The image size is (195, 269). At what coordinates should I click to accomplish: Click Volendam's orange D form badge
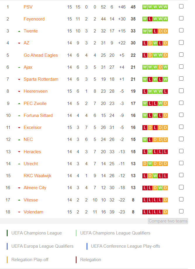[165, 212]
